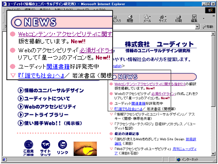Image resolution: width=218 pixels, height=164 pixels.
Task: Expand the toolbar overflow chevron
Action: (x=213, y=16)
